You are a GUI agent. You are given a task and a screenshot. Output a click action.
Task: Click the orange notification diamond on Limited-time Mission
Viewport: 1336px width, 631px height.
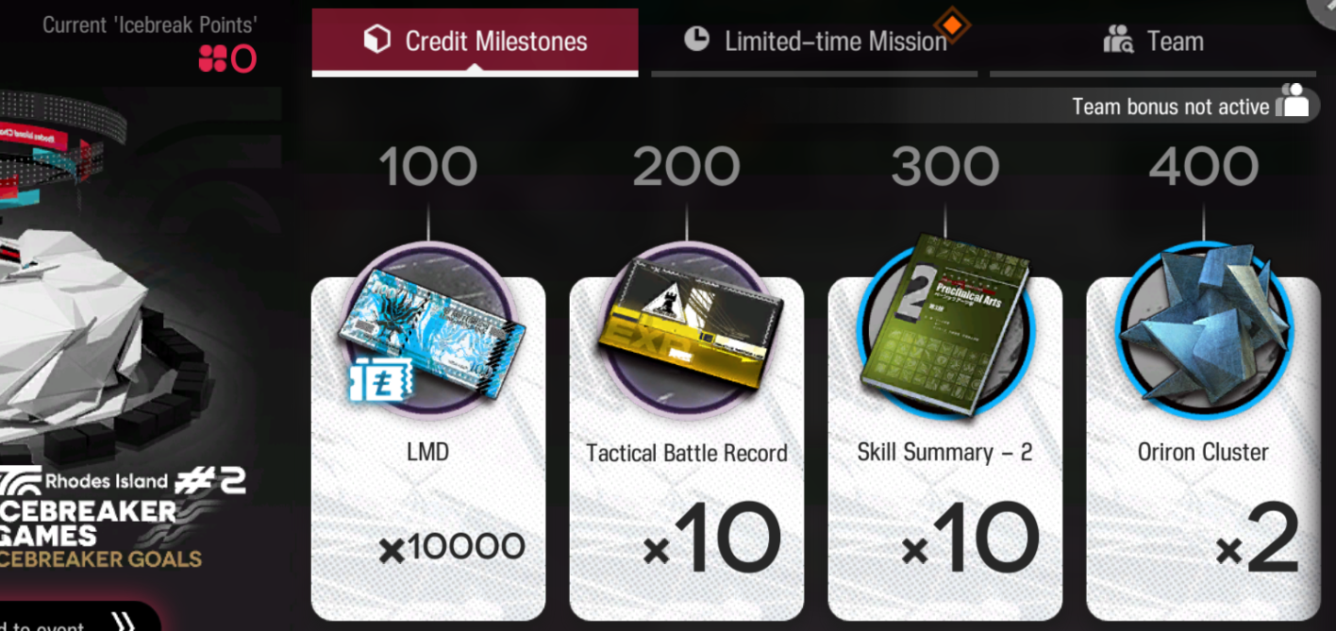(952, 25)
